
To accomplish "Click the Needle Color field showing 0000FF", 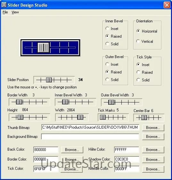I will tap(127, 169).
